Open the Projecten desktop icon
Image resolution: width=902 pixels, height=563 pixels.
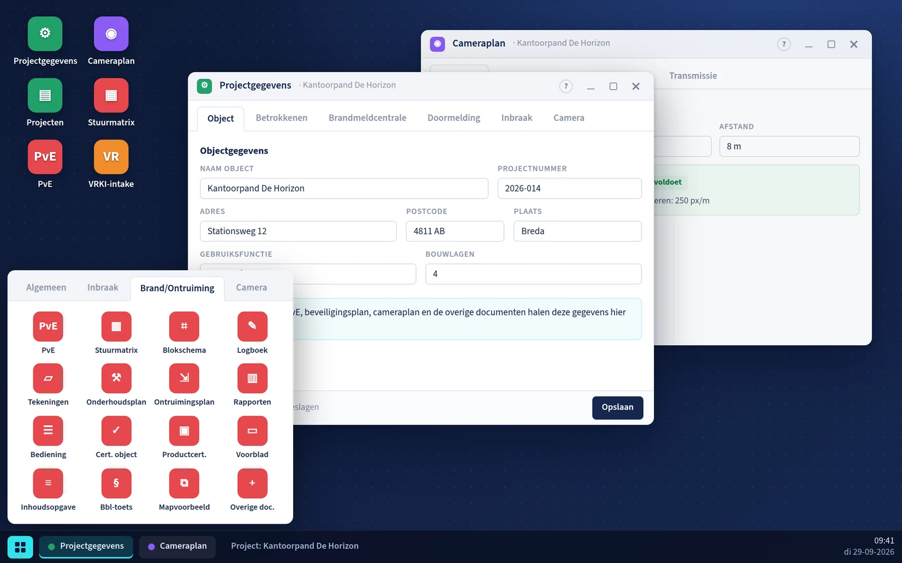click(x=45, y=102)
